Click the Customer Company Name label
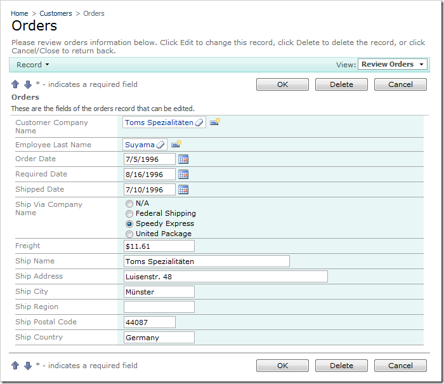The height and width of the screenshot is (384, 444). click(51, 127)
